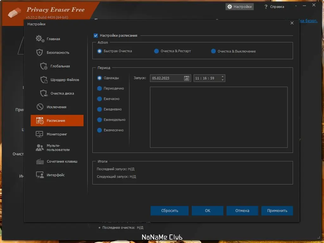Click the globe shield icon beside Глобальная
Viewport: 324px width, 243px height.
click(x=44, y=66)
